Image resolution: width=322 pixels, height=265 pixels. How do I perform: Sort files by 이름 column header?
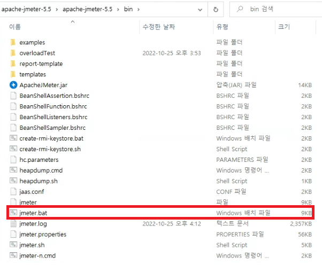15,27
